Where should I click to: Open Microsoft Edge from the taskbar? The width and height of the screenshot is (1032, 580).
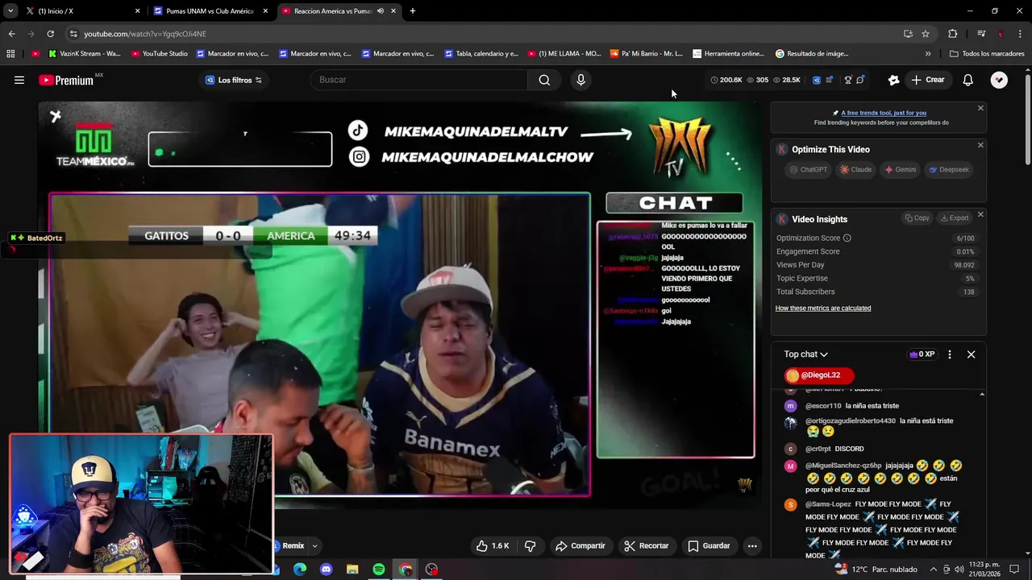coord(300,570)
